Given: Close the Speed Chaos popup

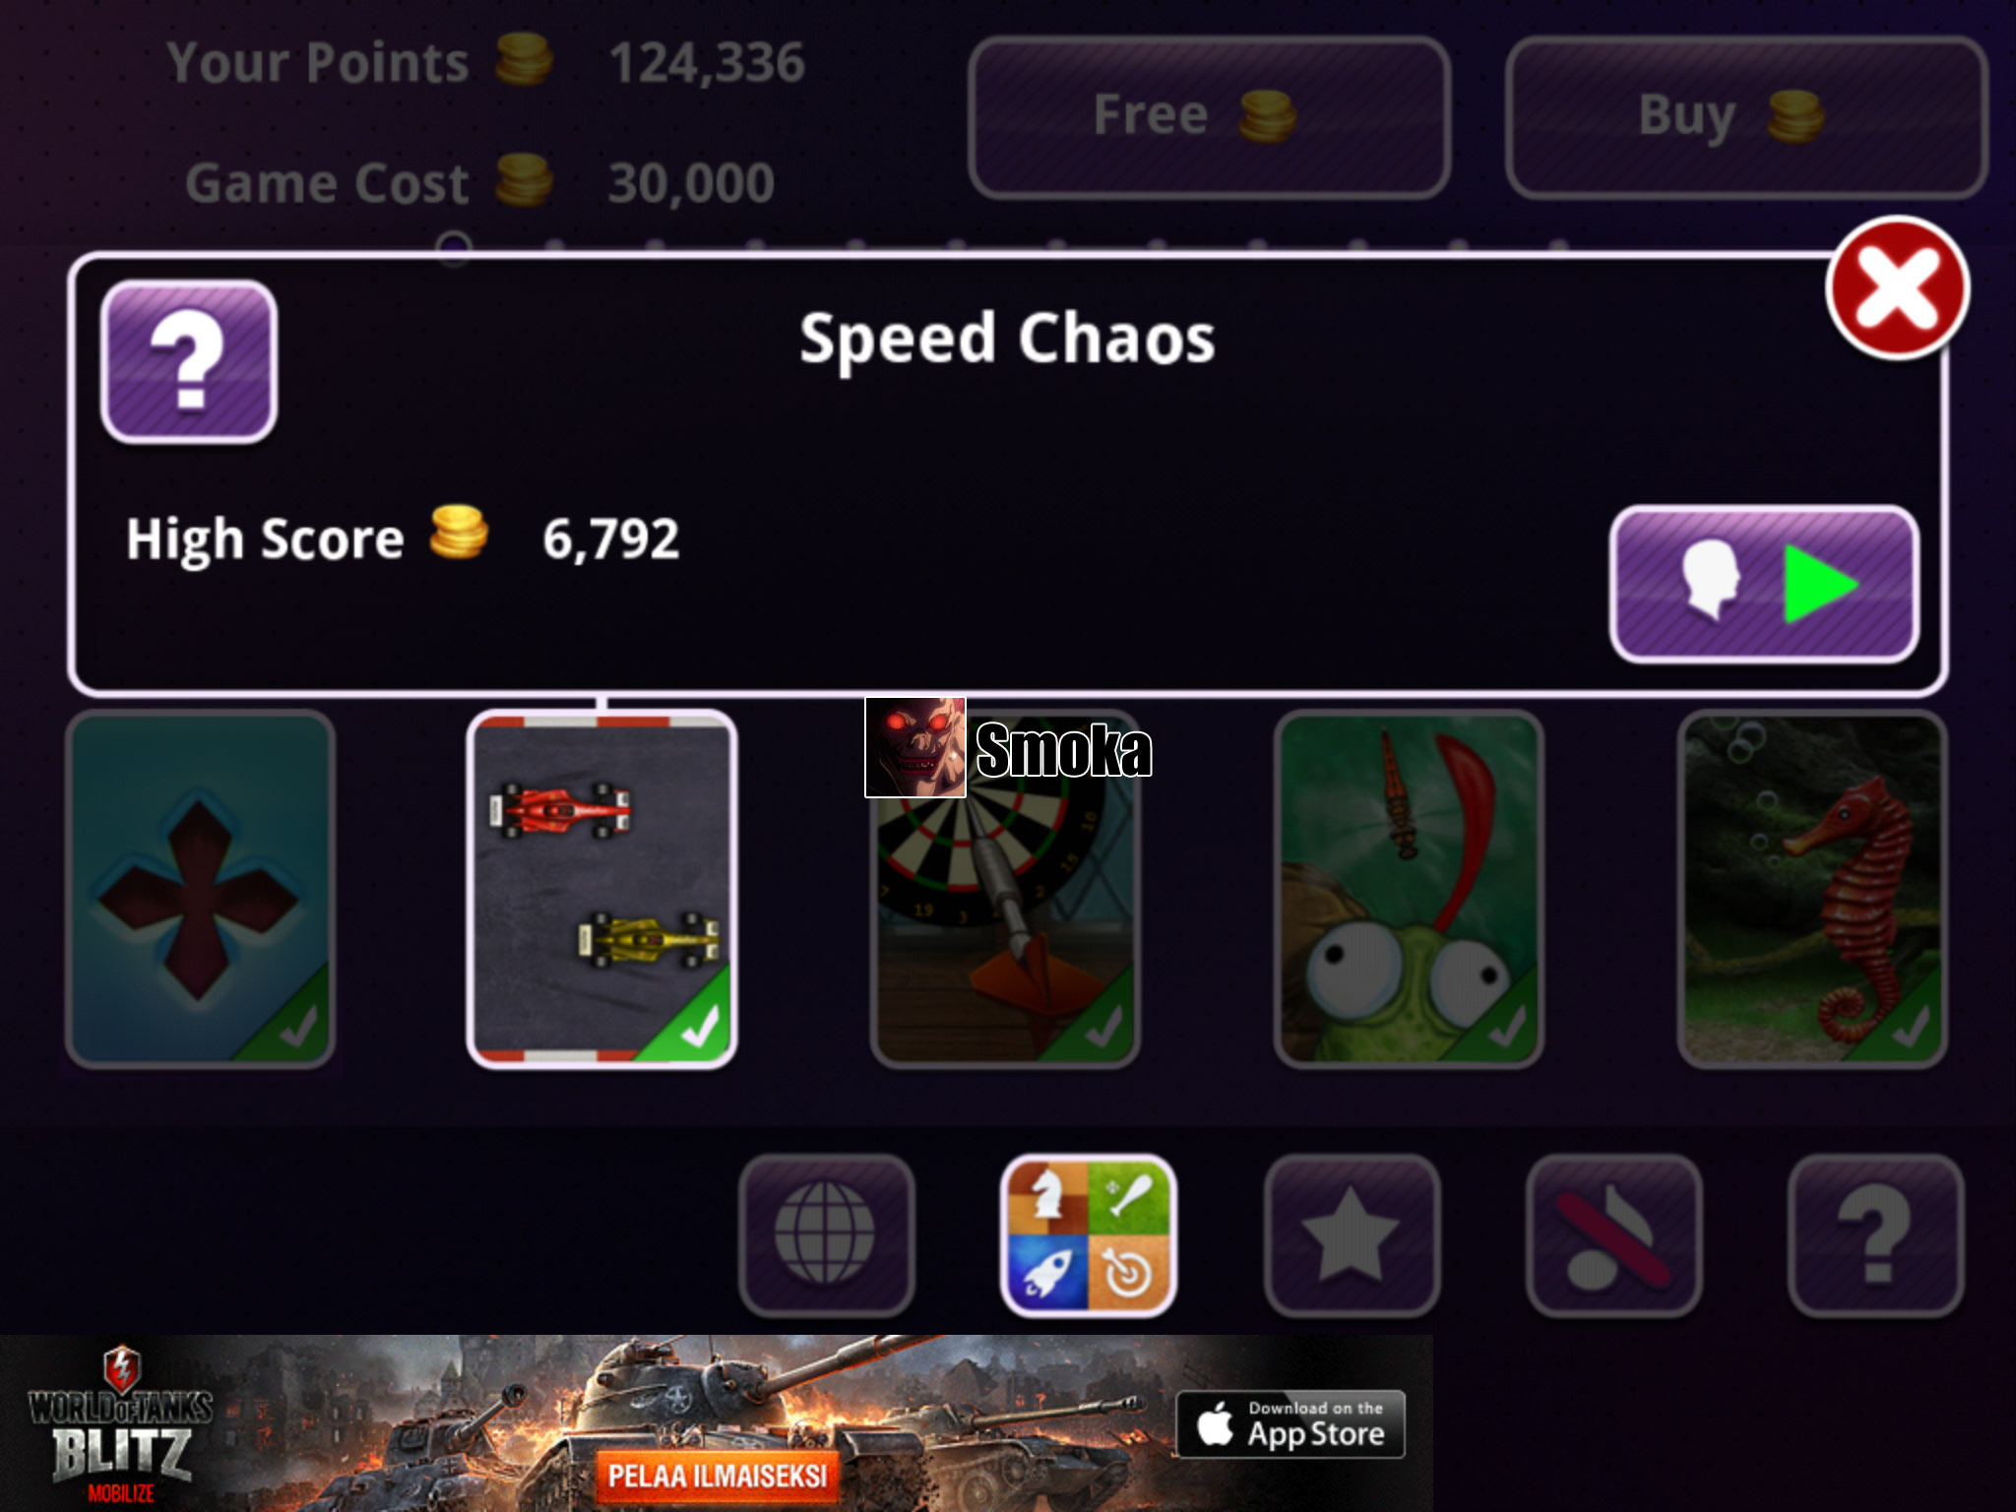Looking at the screenshot, I should 1897,287.
